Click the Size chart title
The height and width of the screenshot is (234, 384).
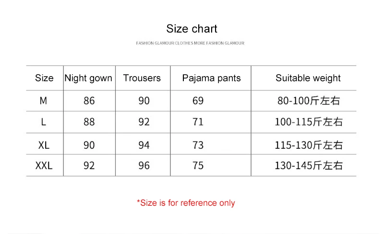click(192, 29)
